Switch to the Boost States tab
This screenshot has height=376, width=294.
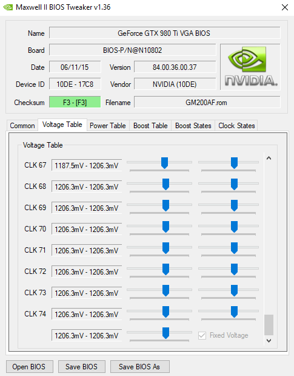193,125
